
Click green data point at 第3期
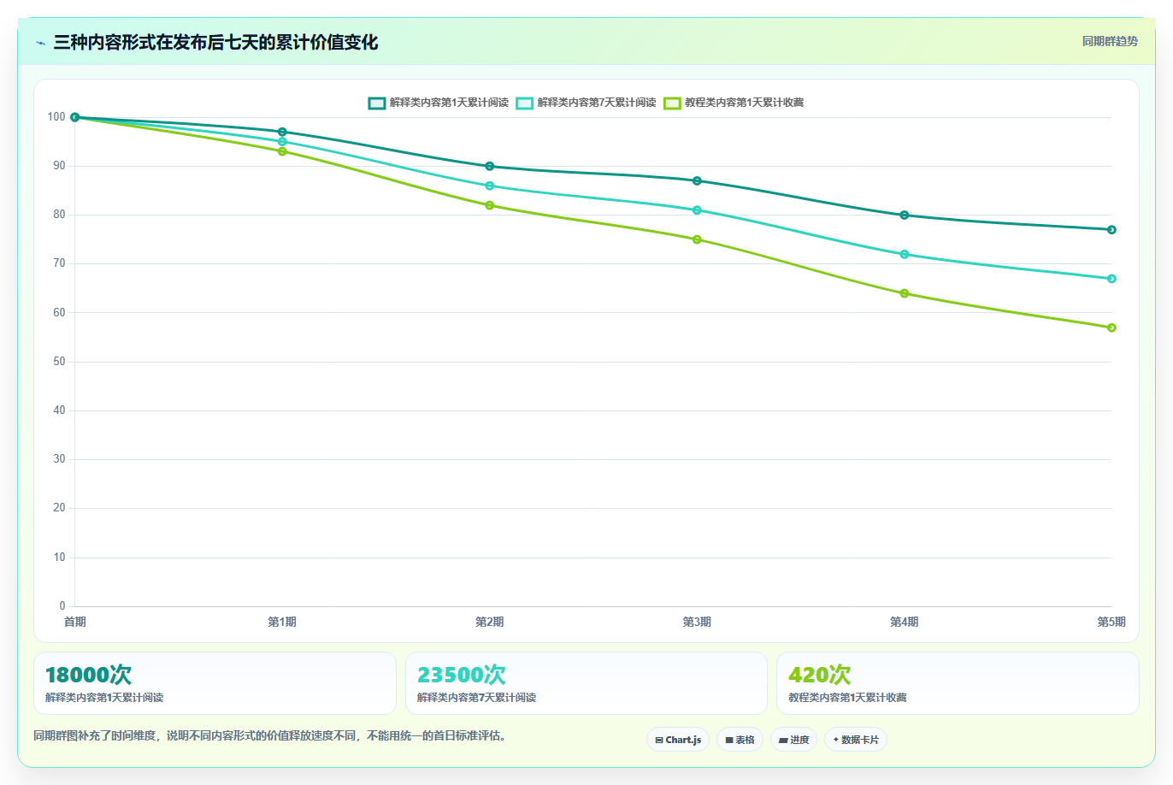(x=697, y=239)
